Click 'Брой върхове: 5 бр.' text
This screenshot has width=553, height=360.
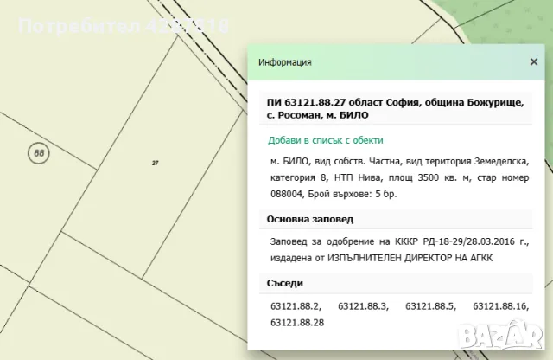[x=353, y=194]
